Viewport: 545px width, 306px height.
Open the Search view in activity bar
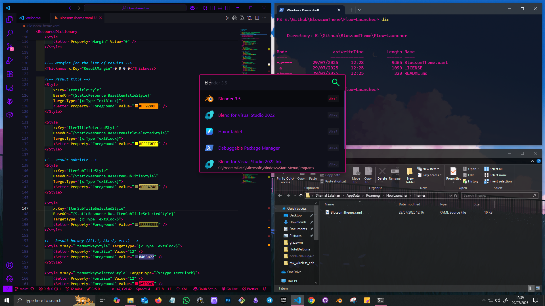10,33
